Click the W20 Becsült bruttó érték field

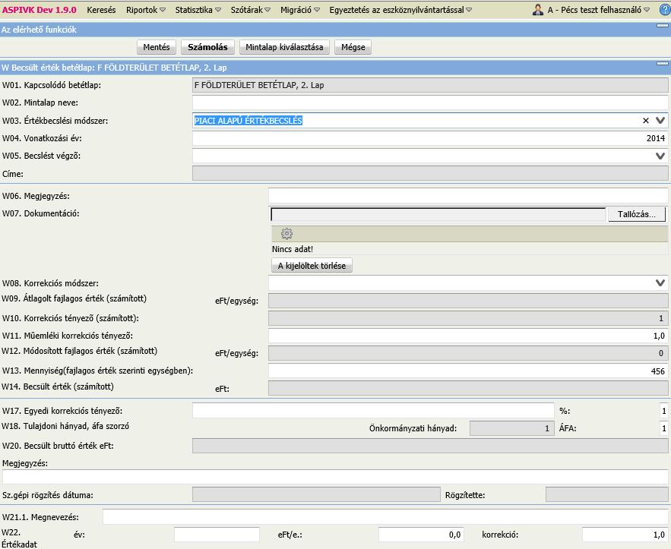tap(430, 446)
